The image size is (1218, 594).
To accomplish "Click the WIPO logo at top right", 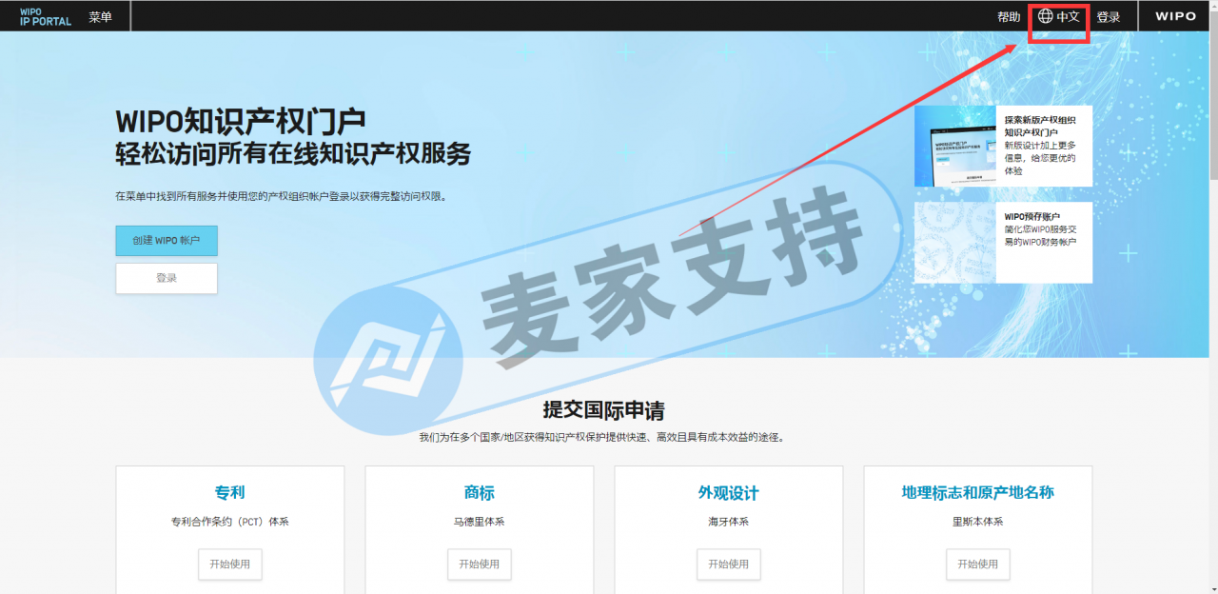I will [1176, 16].
